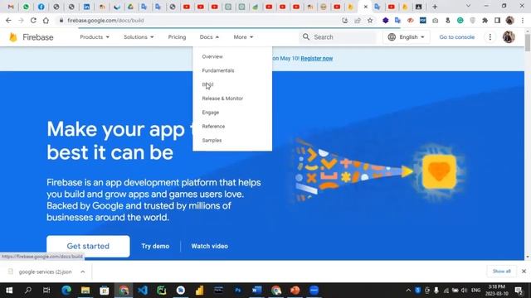Click the address bar URL
This screenshot has height=298, width=531.
pyautogui.click(x=105, y=21)
